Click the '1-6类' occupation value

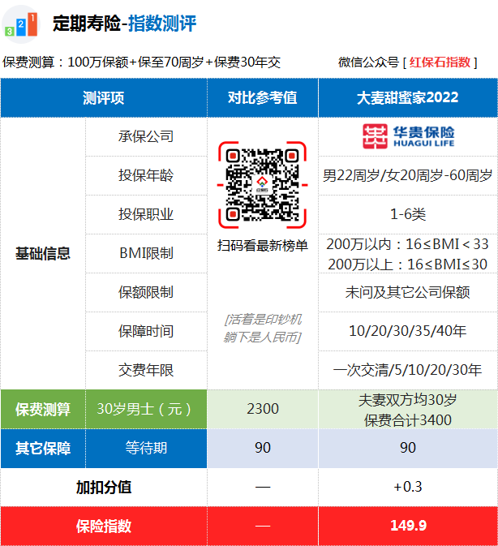pyautogui.click(x=408, y=214)
